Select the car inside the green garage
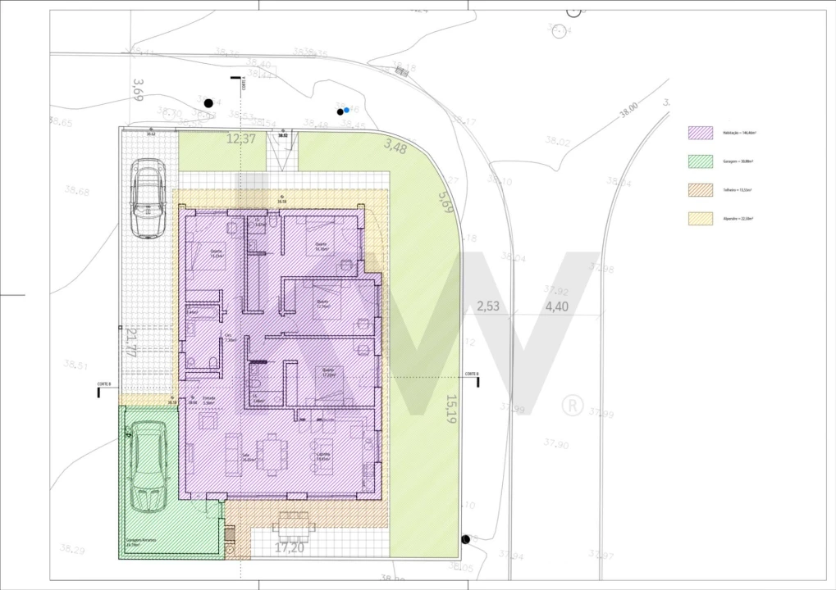This screenshot has width=836, height=590. pyautogui.click(x=148, y=465)
